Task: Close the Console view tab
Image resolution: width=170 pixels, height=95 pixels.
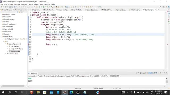Action: coord(37,73)
